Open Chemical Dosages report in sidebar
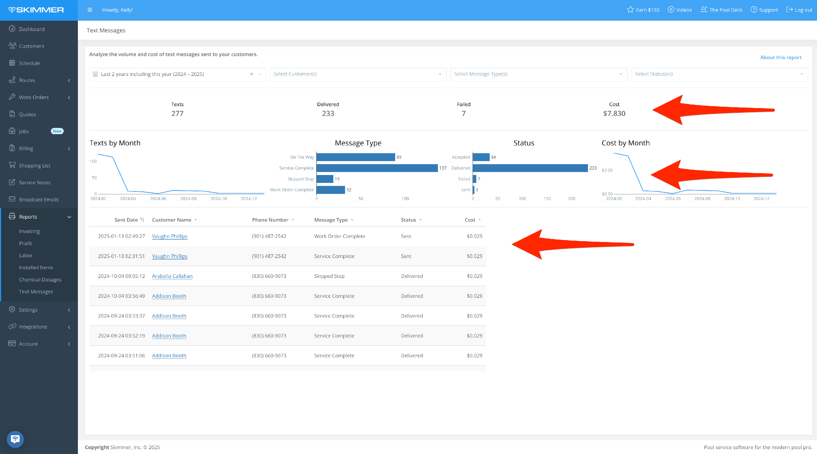Screen dimensions: 817x454 pyautogui.click(x=40, y=279)
